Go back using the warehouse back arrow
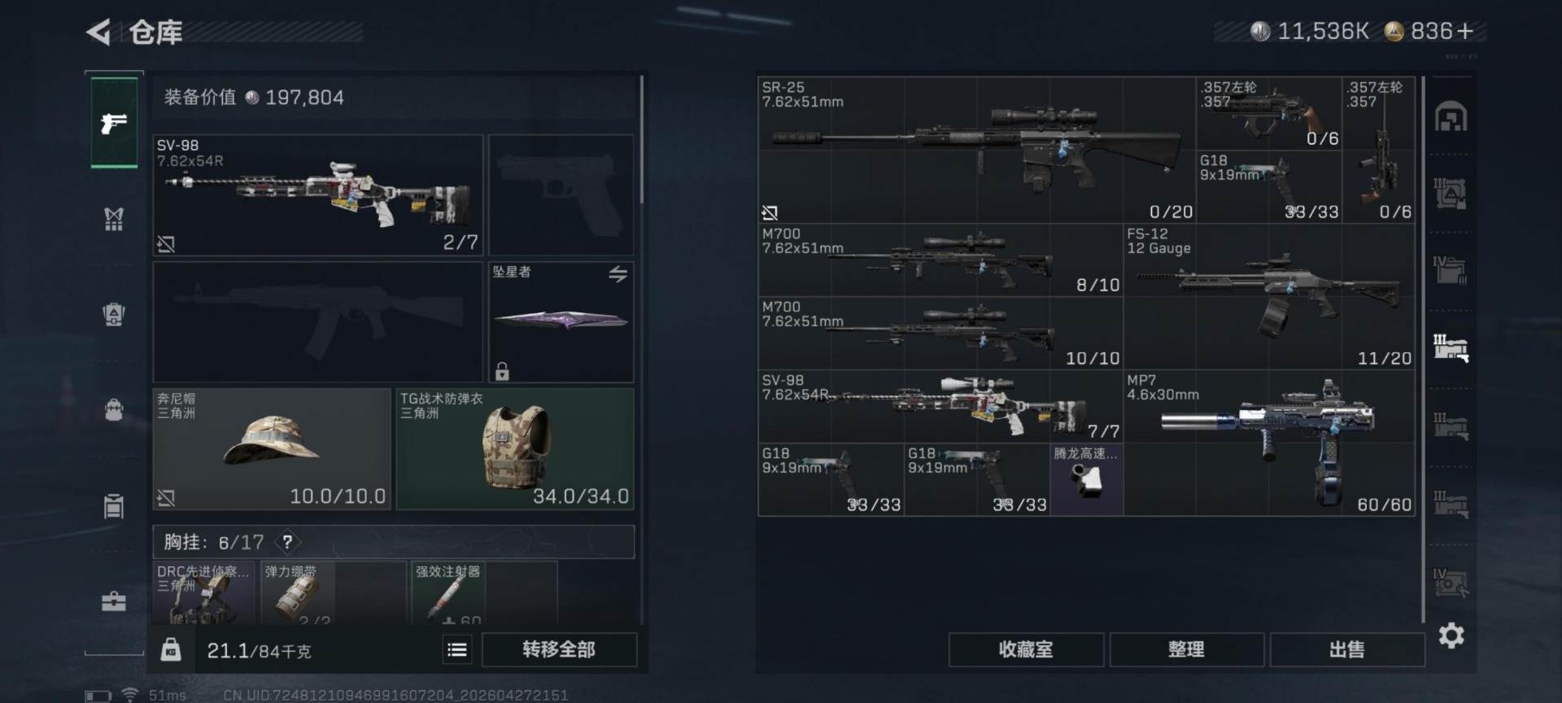The width and height of the screenshot is (1562, 703). point(99,33)
